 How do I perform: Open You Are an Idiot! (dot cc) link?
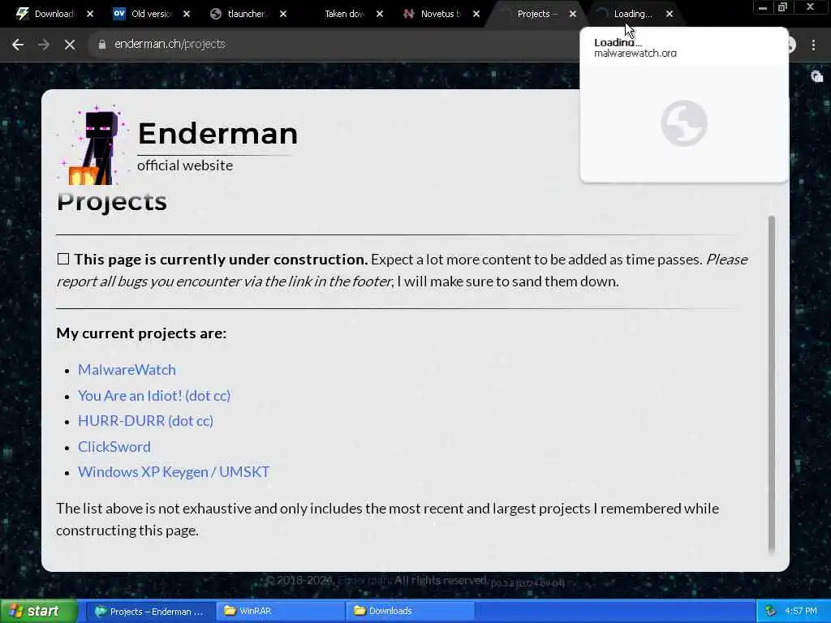click(x=154, y=396)
